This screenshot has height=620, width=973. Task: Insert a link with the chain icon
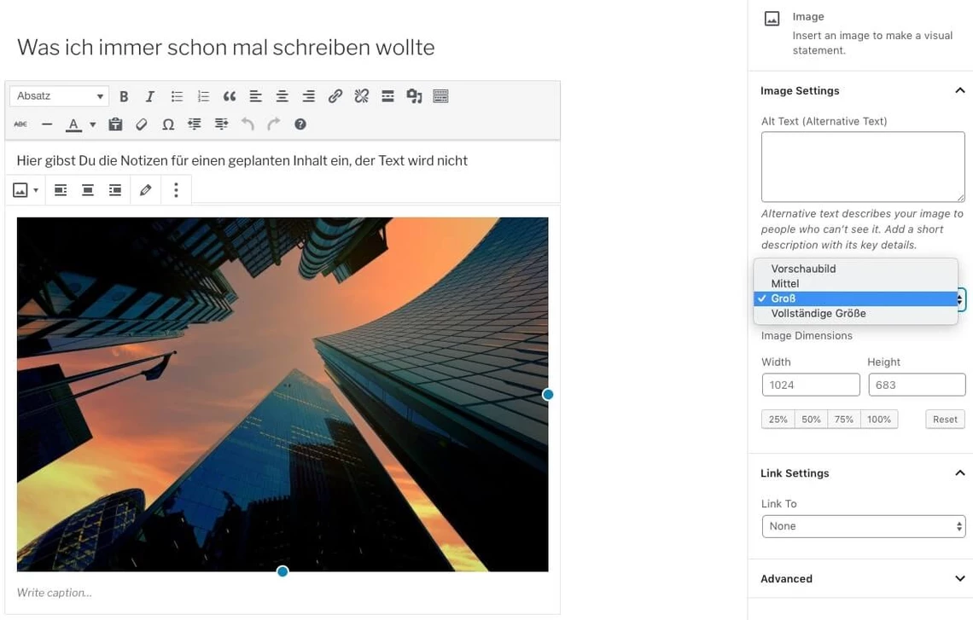[335, 96]
